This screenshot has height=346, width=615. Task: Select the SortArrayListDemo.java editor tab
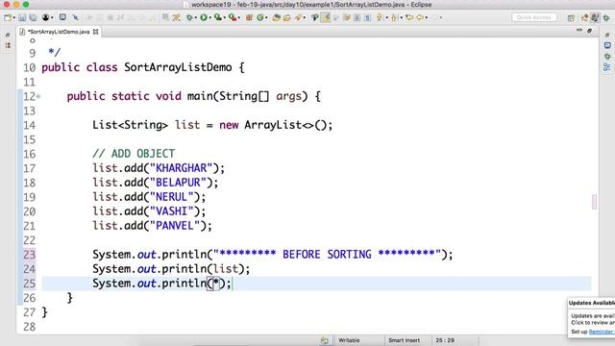tap(59, 32)
